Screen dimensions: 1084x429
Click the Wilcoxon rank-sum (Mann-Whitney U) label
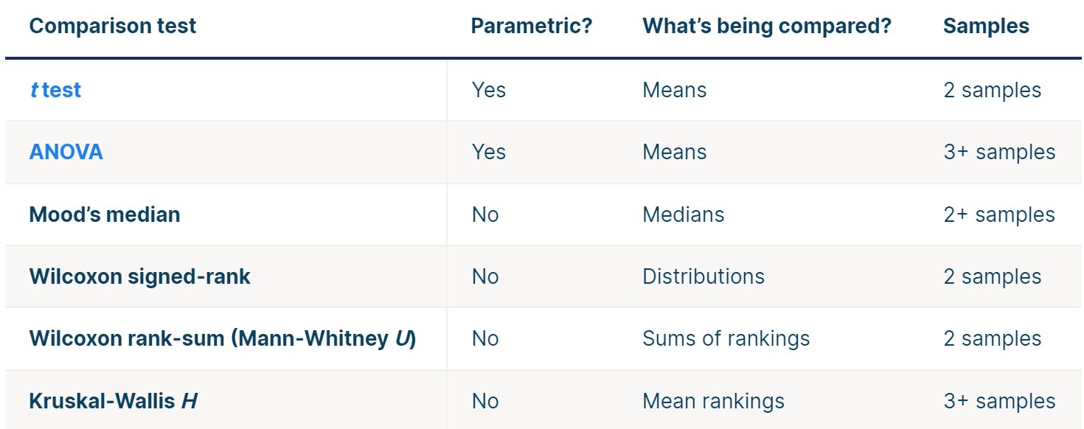(223, 338)
